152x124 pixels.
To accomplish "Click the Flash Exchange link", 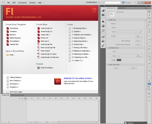I will 47,68.
